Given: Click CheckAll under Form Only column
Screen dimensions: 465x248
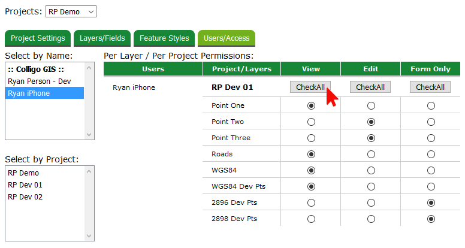Looking at the screenshot, I should [430, 87].
